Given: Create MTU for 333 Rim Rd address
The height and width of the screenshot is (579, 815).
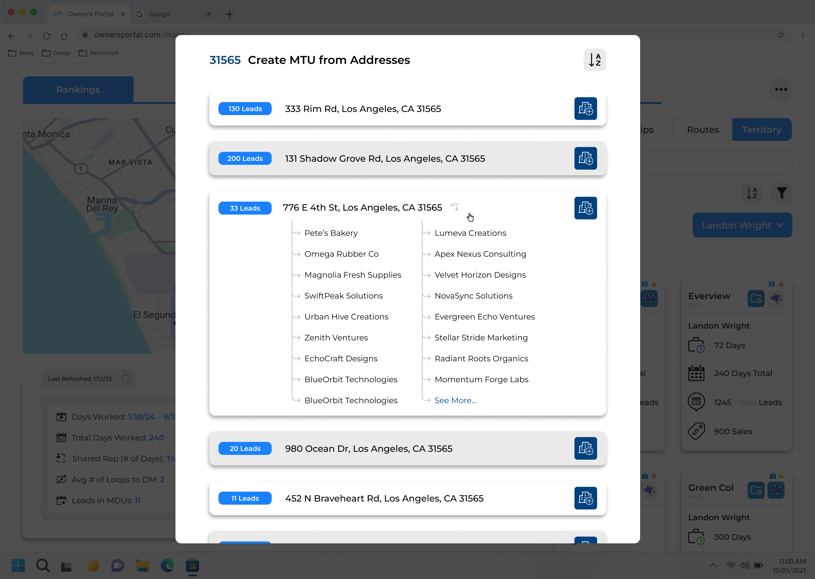Looking at the screenshot, I should coord(585,109).
